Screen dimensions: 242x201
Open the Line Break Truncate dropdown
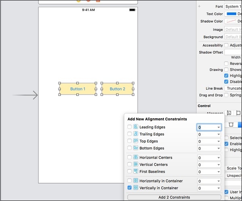coord(233,88)
